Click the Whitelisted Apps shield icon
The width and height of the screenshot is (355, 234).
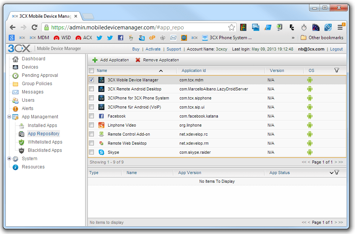coord(21,142)
